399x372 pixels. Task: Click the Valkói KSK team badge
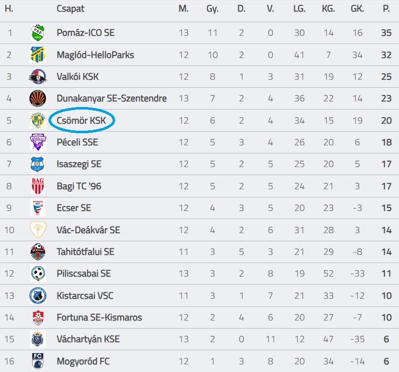pyautogui.click(x=38, y=77)
